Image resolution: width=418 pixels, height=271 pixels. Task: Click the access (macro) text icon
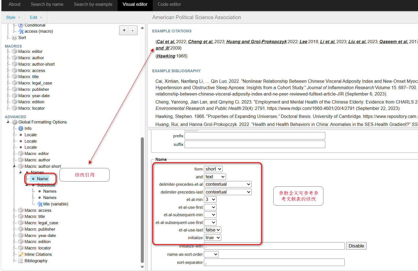21,31
